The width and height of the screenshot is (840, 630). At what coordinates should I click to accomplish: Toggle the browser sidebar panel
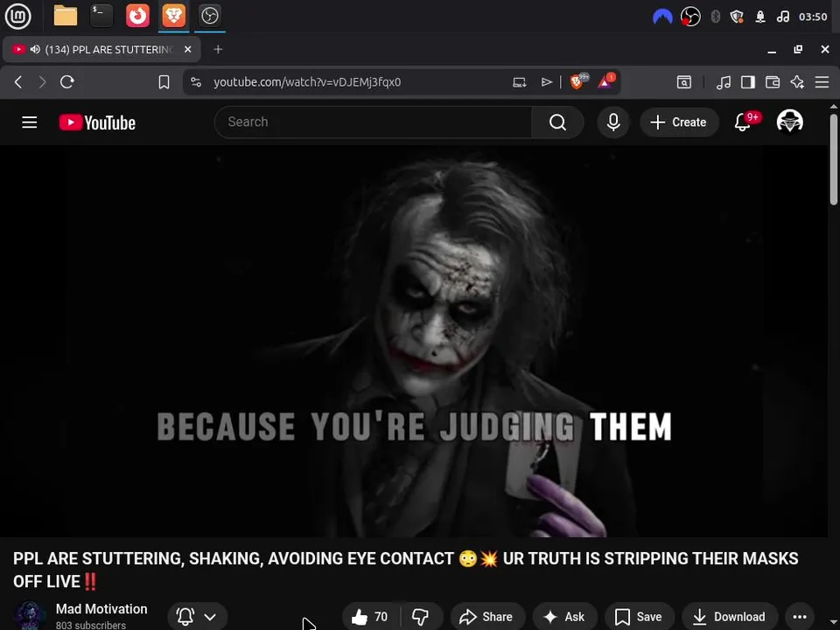click(748, 82)
